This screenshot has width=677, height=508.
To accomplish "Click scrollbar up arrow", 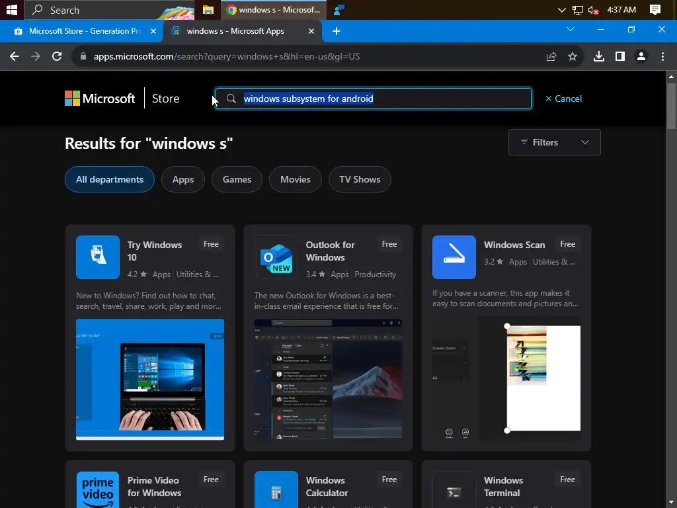I will coord(671,77).
